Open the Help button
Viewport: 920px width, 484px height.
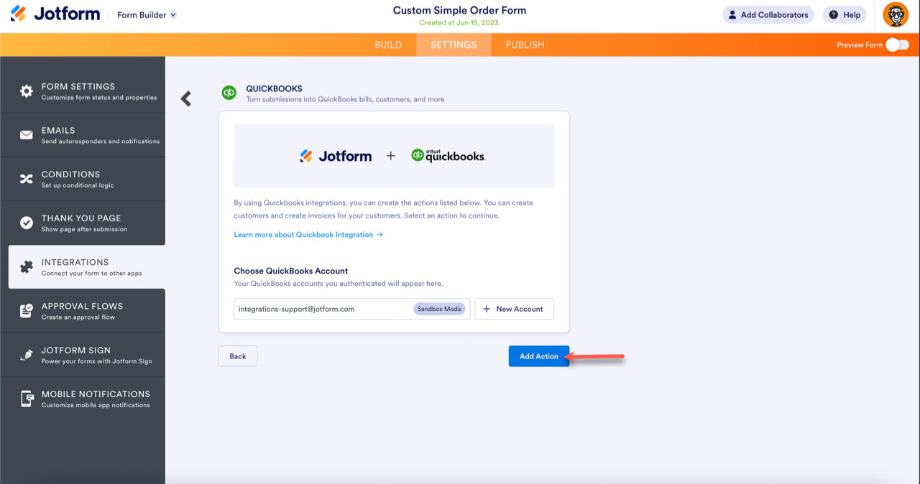pyautogui.click(x=845, y=14)
